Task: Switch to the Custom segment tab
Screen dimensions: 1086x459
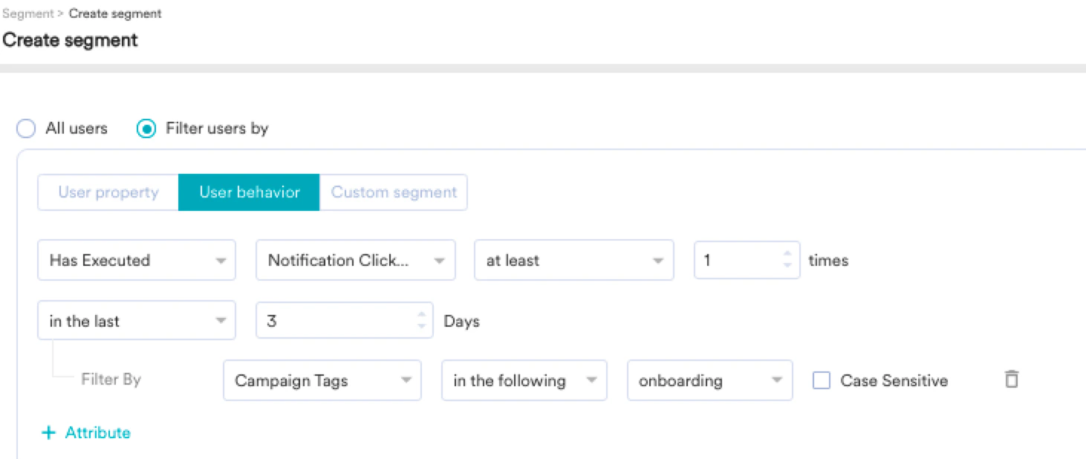Action: point(394,192)
